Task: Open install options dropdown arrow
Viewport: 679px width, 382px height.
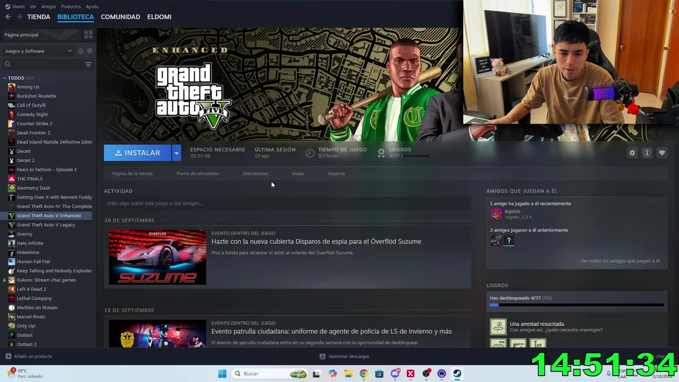Action: 176,153
